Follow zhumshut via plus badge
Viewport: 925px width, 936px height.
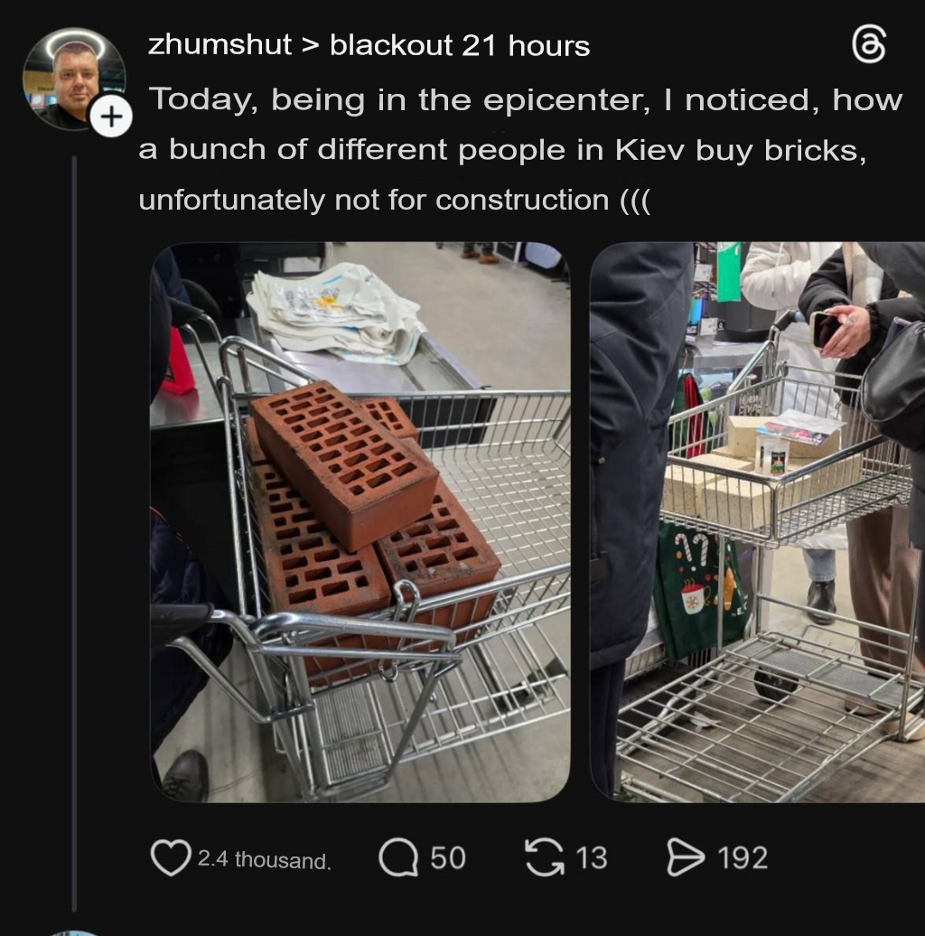[111, 116]
